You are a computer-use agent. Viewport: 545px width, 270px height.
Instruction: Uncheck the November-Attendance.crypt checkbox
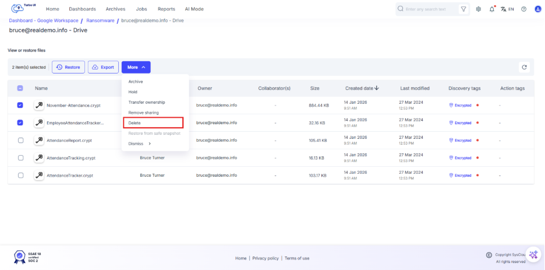point(20,106)
